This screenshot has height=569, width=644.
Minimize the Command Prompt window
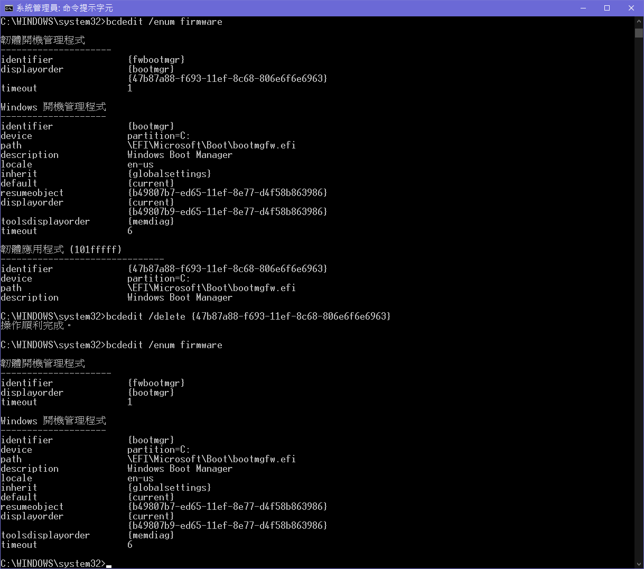click(x=583, y=8)
